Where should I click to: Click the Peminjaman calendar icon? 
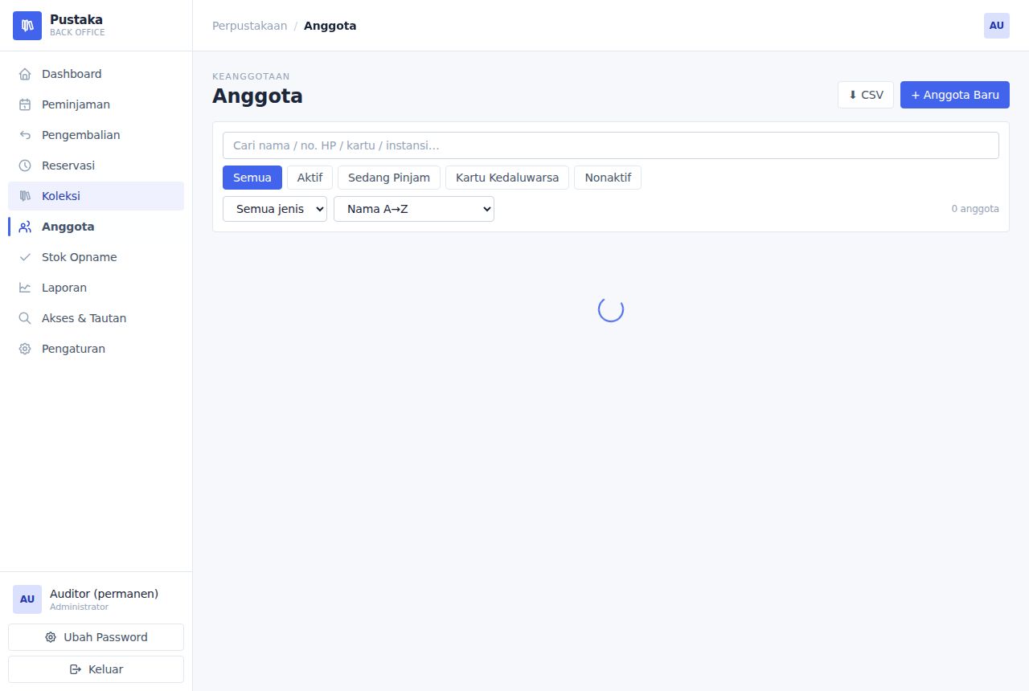coord(25,104)
